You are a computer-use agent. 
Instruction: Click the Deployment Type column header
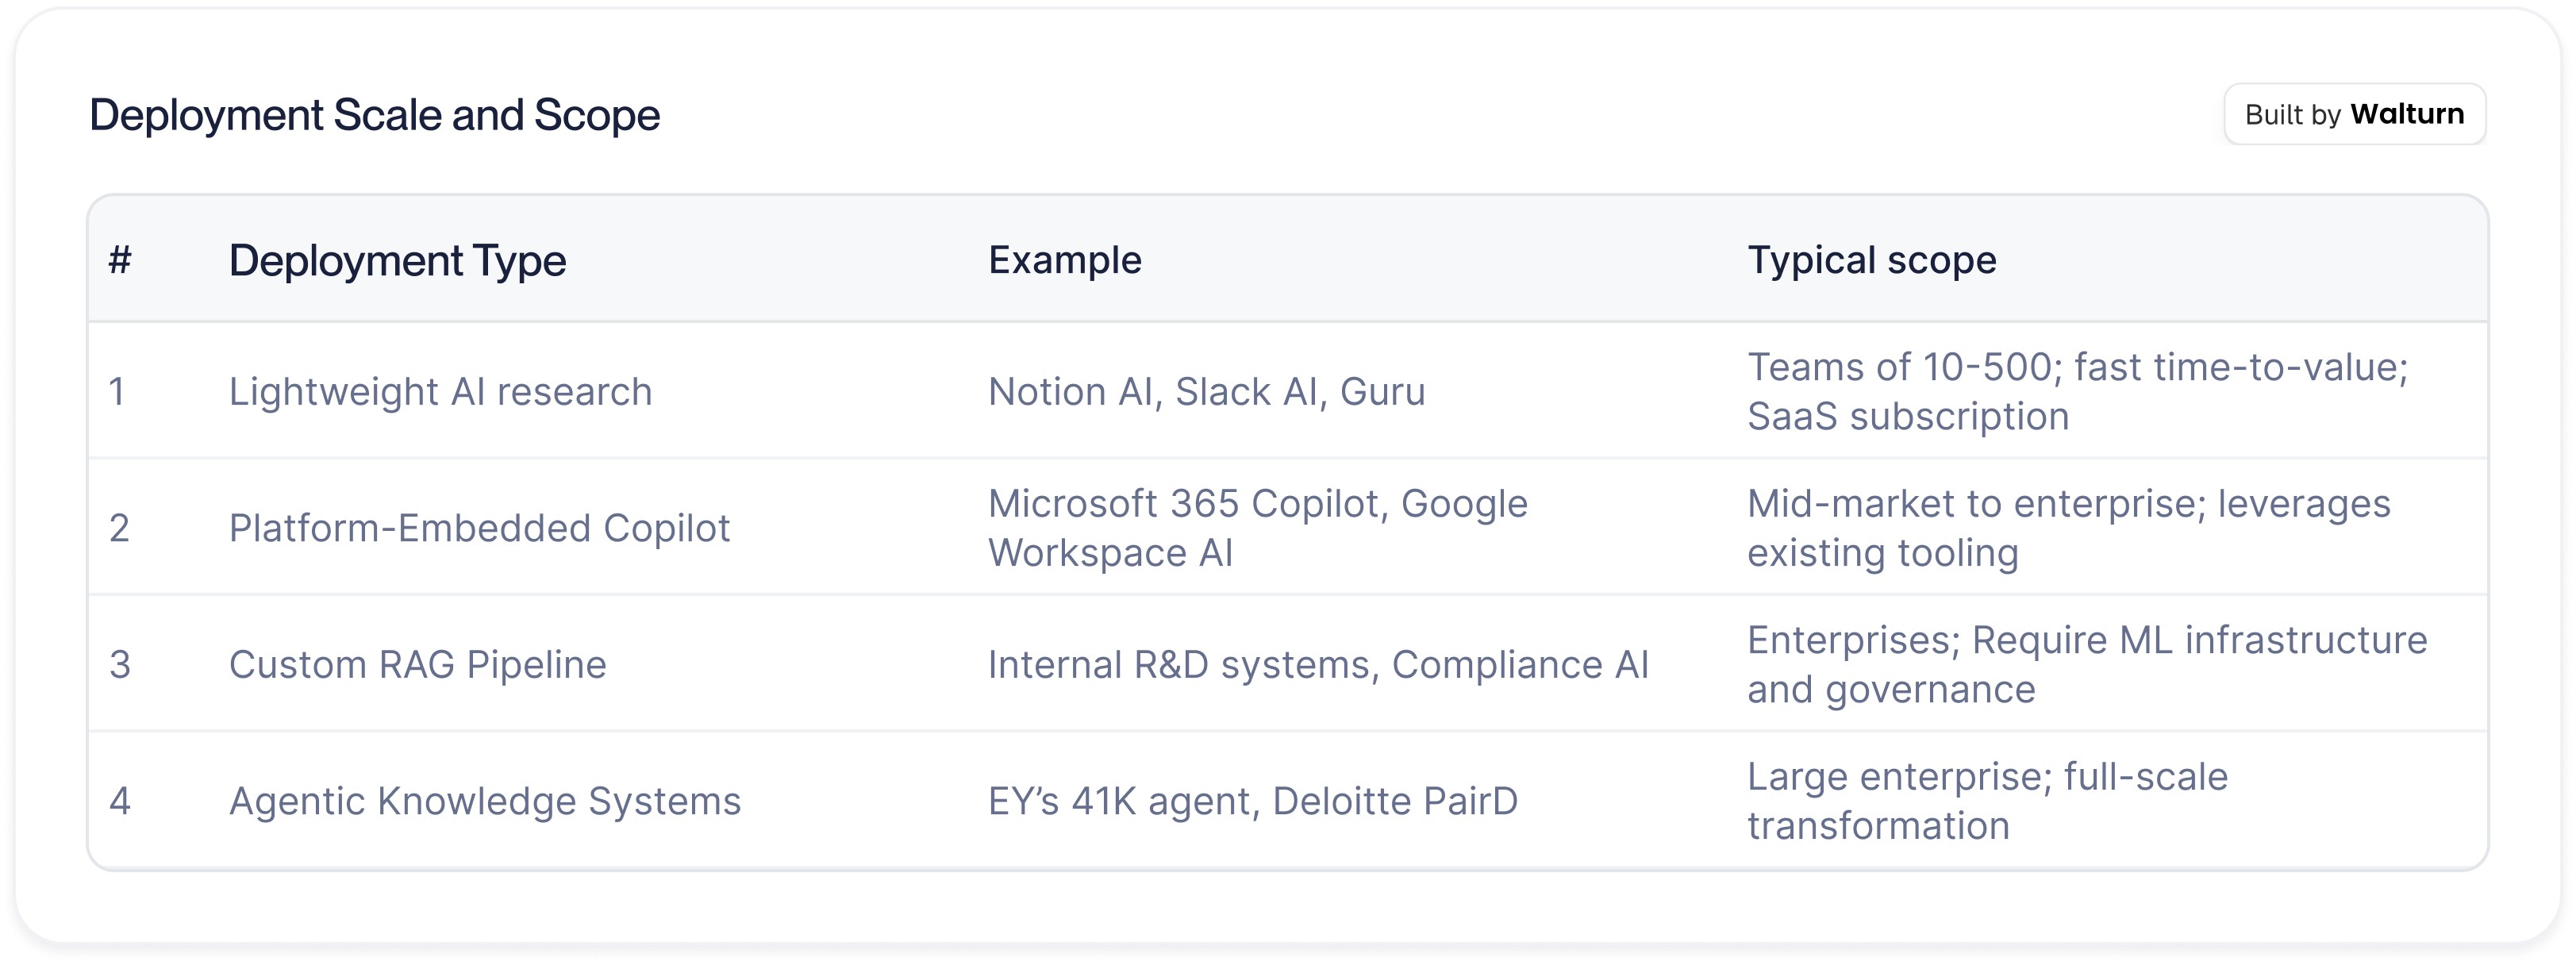point(397,261)
